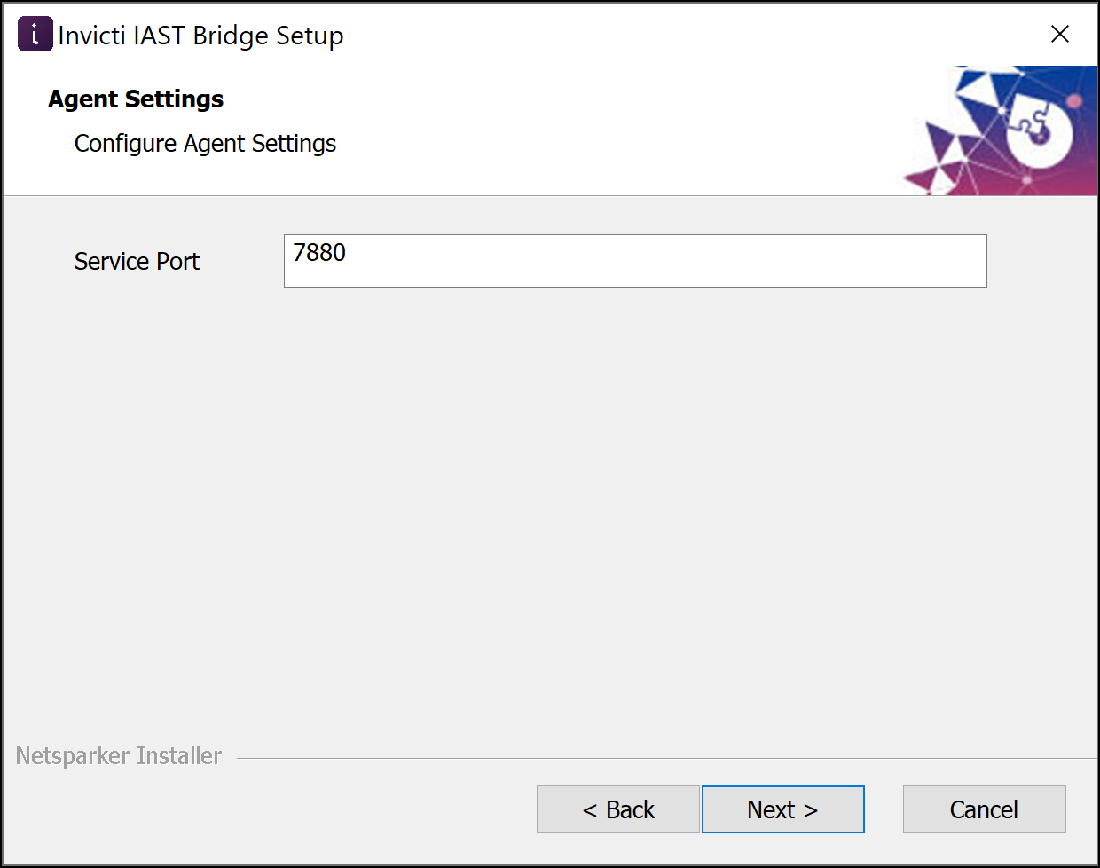This screenshot has width=1100, height=868.
Task: Click the Service Port label
Action: tap(137, 261)
